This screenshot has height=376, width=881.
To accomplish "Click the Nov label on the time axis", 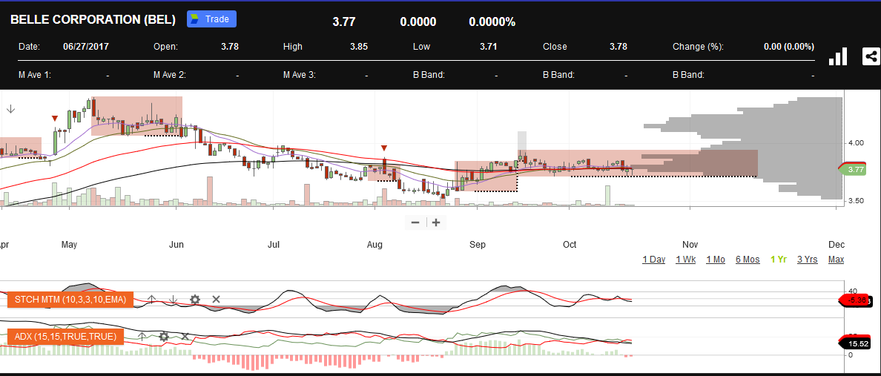I will click(x=690, y=245).
